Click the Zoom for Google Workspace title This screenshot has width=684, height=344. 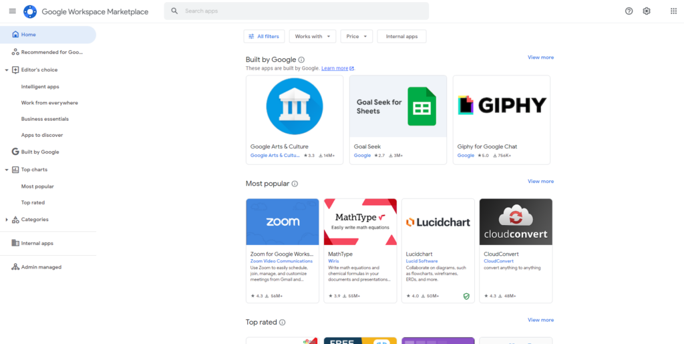(282, 254)
